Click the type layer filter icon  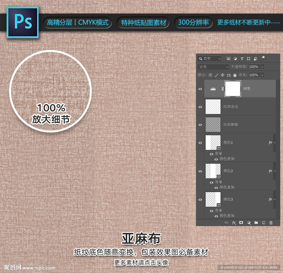[x=242, y=59]
